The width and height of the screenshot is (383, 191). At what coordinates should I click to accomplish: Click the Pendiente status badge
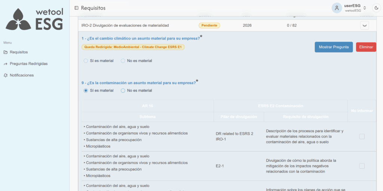[209, 25]
